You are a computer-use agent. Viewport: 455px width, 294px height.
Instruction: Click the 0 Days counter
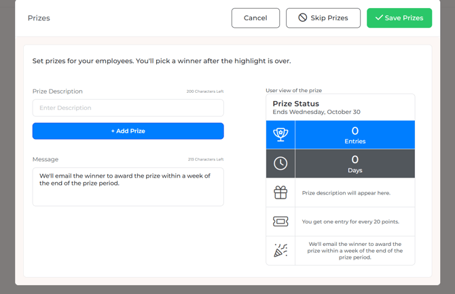354,163
